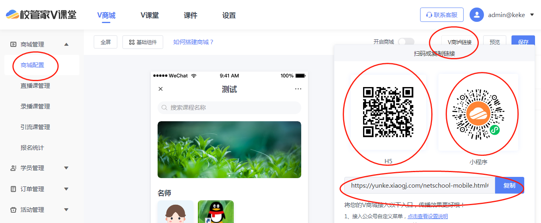
Task: Click the yunke.xiaogj.com URL field
Action: (x=420, y=186)
